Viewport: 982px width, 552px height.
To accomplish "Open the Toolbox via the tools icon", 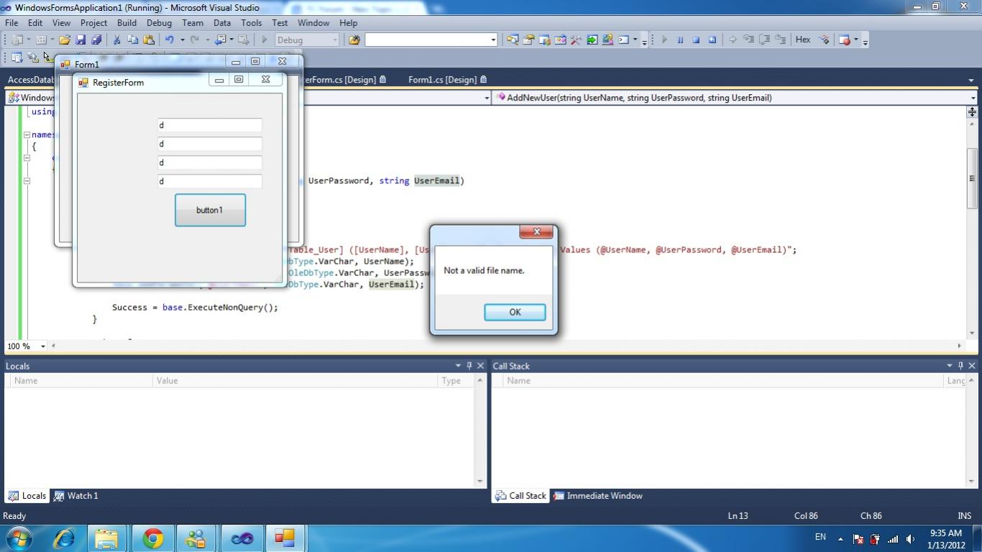I will tap(576, 40).
